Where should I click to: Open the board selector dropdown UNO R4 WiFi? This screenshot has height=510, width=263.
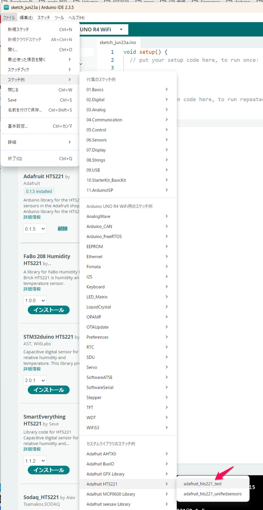click(x=103, y=29)
